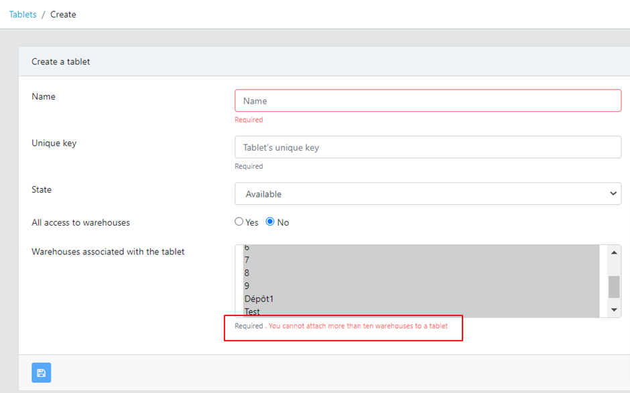This screenshot has height=393, width=630.
Task: Select No for all access to warehouses
Action: click(271, 222)
